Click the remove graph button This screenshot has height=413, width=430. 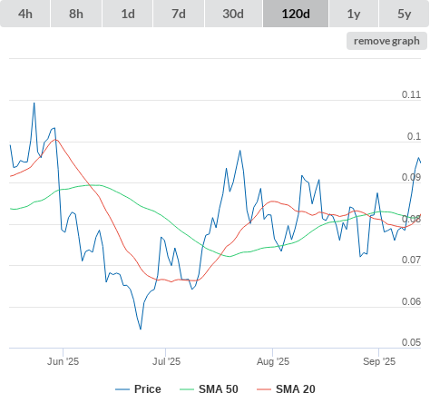click(x=386, y=41)
